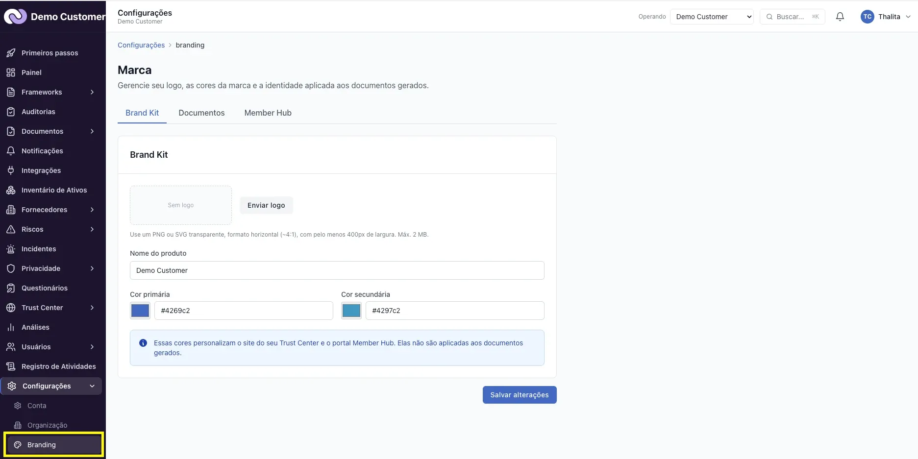
Task: Click the Incidentes siren icon
Action: coord(11,249)
